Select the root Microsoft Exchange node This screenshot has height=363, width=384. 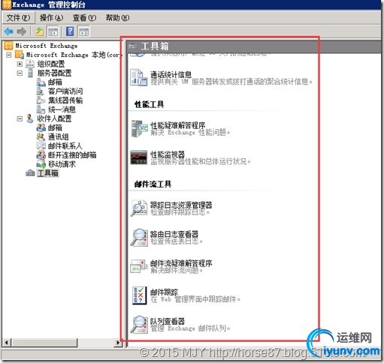coord(47,46)
